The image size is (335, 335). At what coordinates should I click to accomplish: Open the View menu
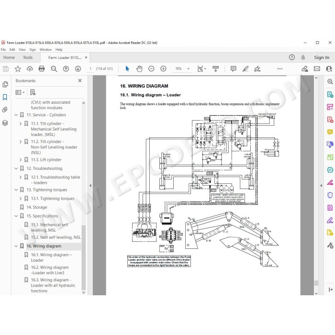[22, 50]
